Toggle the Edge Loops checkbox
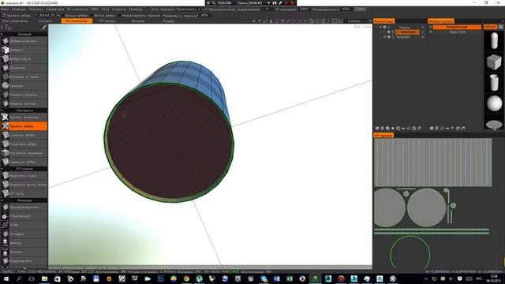This screenshot has height=284, width=505. [92, 15]
